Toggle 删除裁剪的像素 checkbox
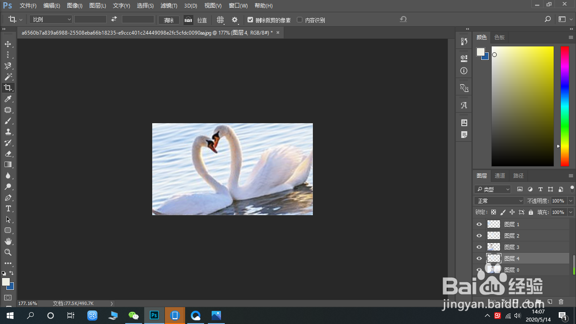 point(250,20)
